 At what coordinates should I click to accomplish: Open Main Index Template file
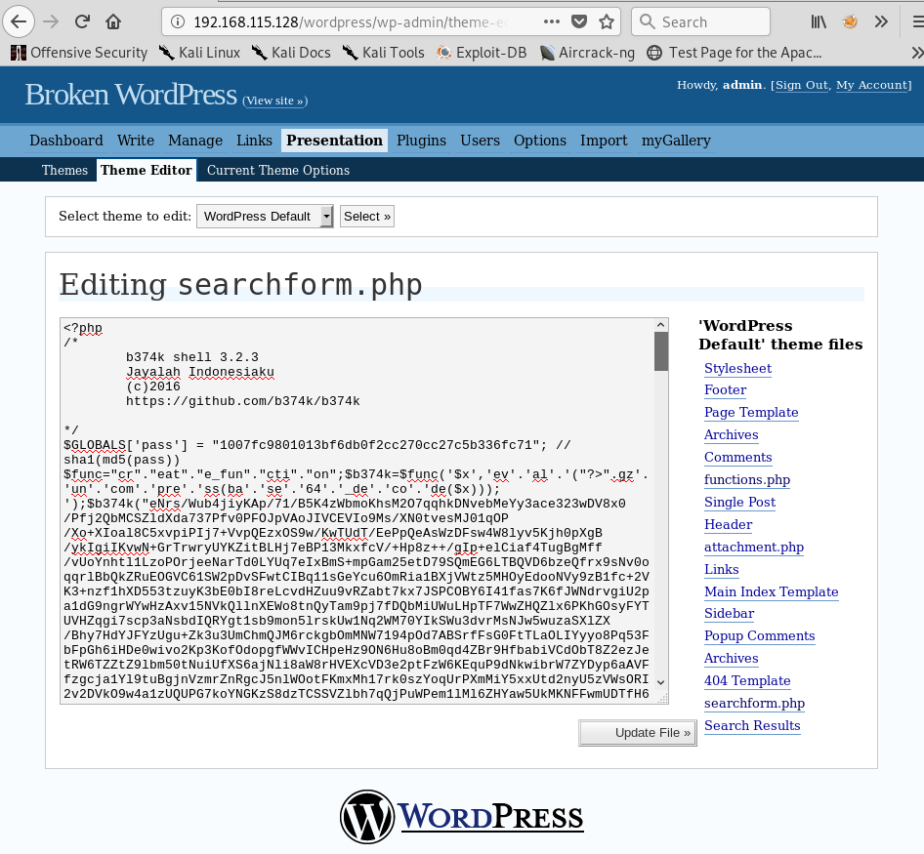771,591
